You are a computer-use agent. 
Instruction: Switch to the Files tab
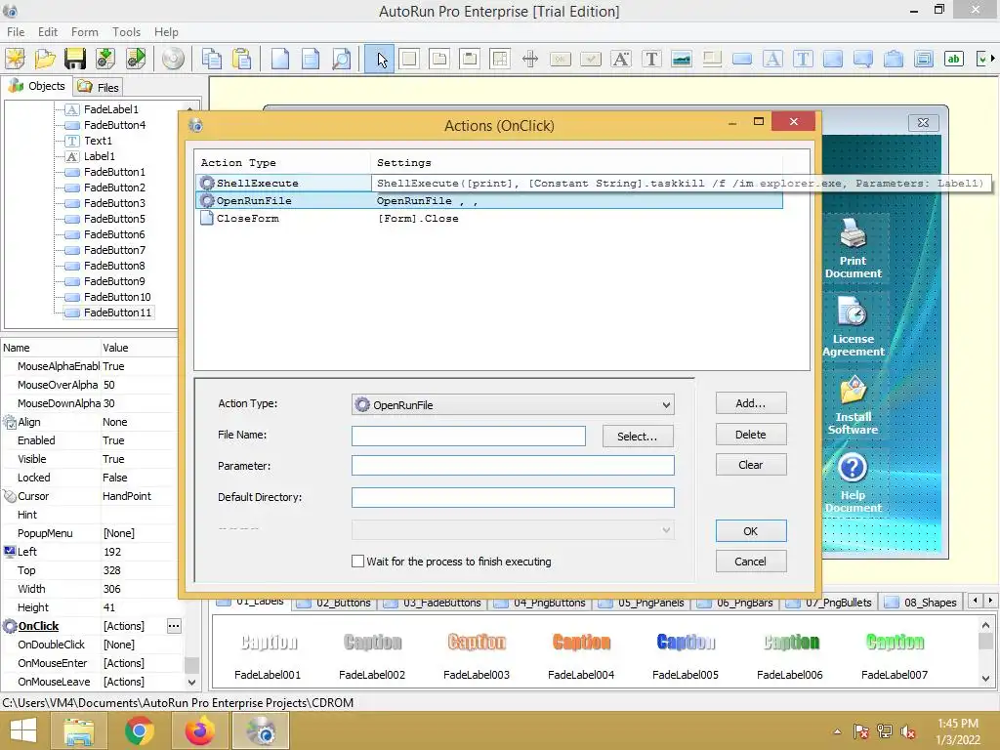tap(99, 87)
